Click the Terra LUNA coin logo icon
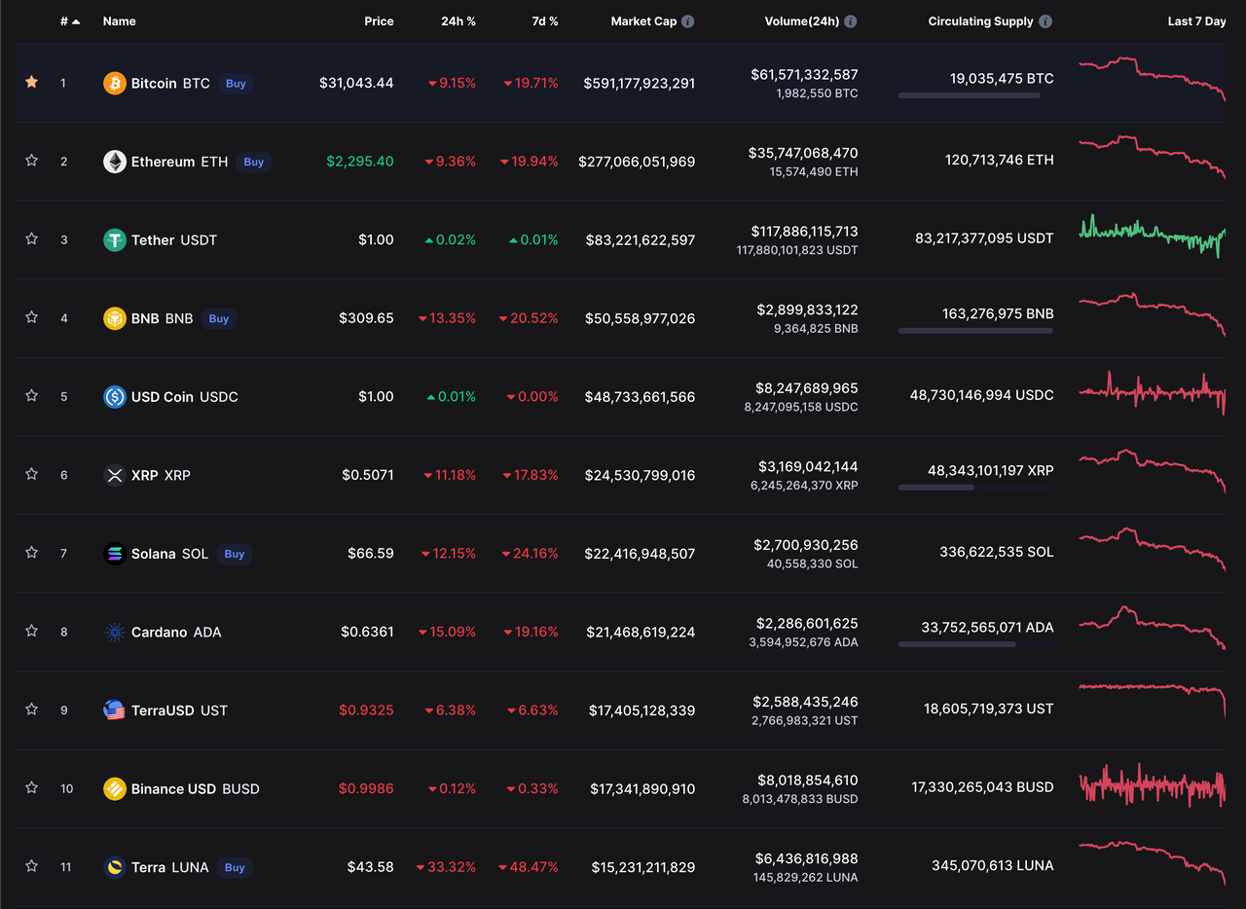This screenshot has height=909, width=1246. point(115,867)
